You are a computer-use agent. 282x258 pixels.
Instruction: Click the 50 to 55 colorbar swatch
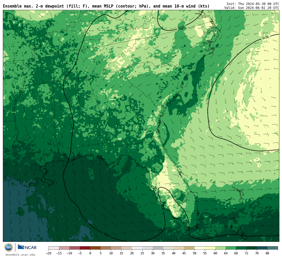pos(200,248)
